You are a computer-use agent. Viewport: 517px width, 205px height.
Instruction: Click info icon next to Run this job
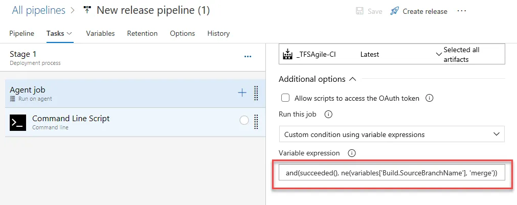point(329,114)
